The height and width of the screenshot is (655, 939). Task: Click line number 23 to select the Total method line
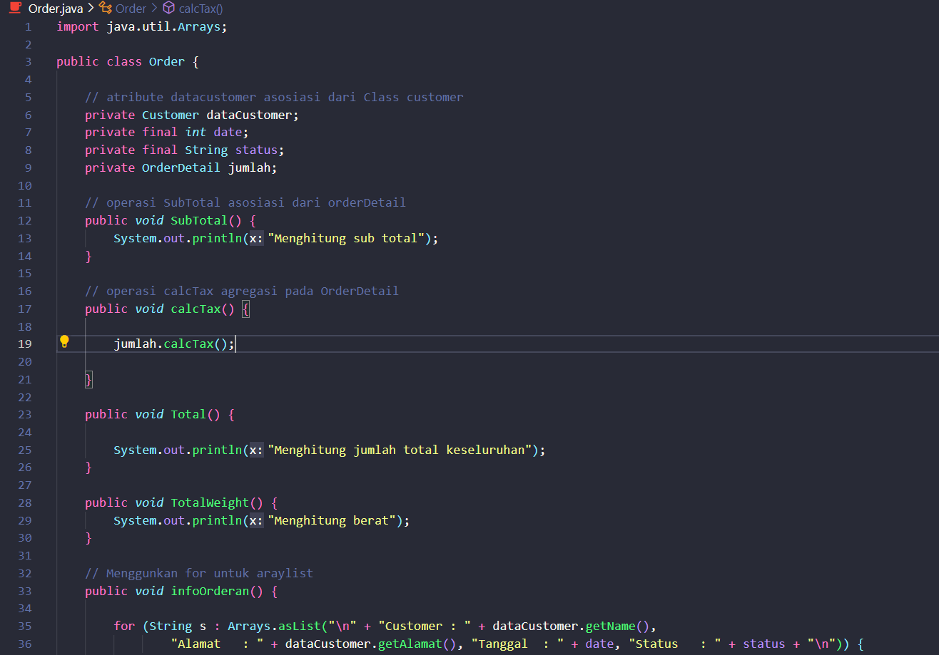tap(24, 414)
